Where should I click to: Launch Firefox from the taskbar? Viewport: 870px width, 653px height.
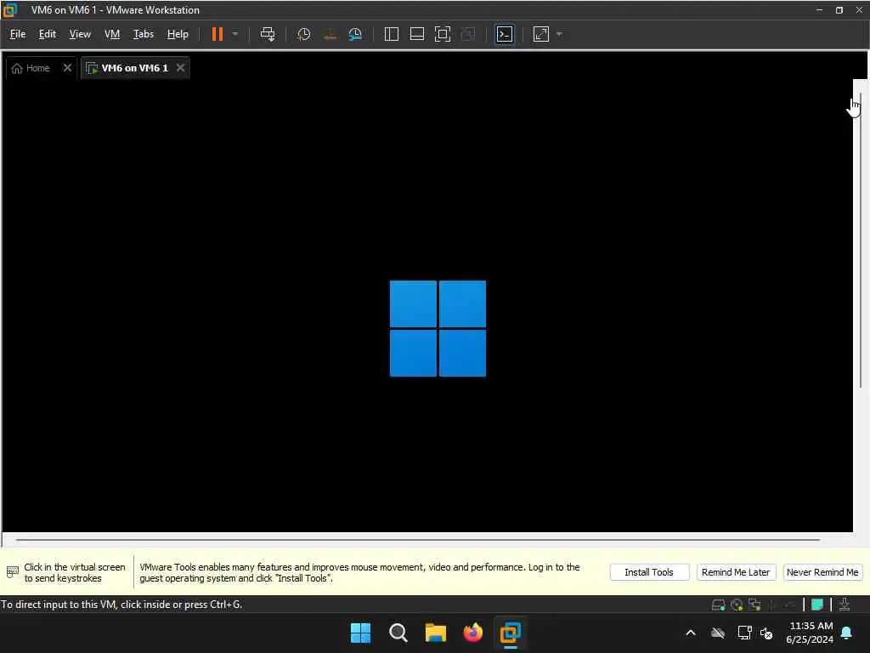[472, 633]
